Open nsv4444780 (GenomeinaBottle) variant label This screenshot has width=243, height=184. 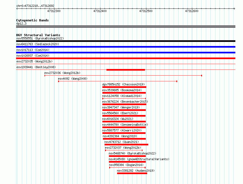point(125,125)
